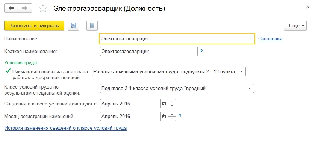Screen dimensions: 315x142
Task: Open the list icon next to save
Action: 92,25
